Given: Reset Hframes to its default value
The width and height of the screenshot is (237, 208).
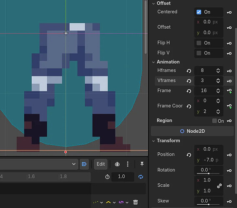Looking at the screenshot, I should click(x=189, y=71).
